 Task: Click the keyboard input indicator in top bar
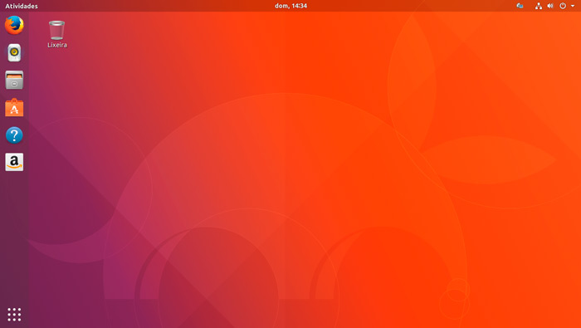tap(520, 6)
